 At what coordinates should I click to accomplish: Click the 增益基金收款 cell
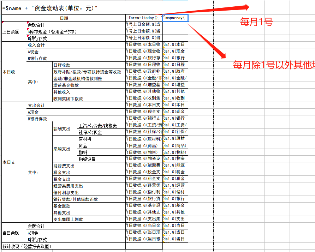pyautogui.click(x=89, y=85)
